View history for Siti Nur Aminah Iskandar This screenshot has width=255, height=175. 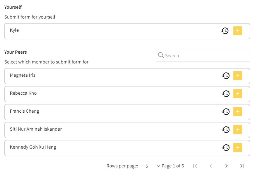(x=226, y=129)
